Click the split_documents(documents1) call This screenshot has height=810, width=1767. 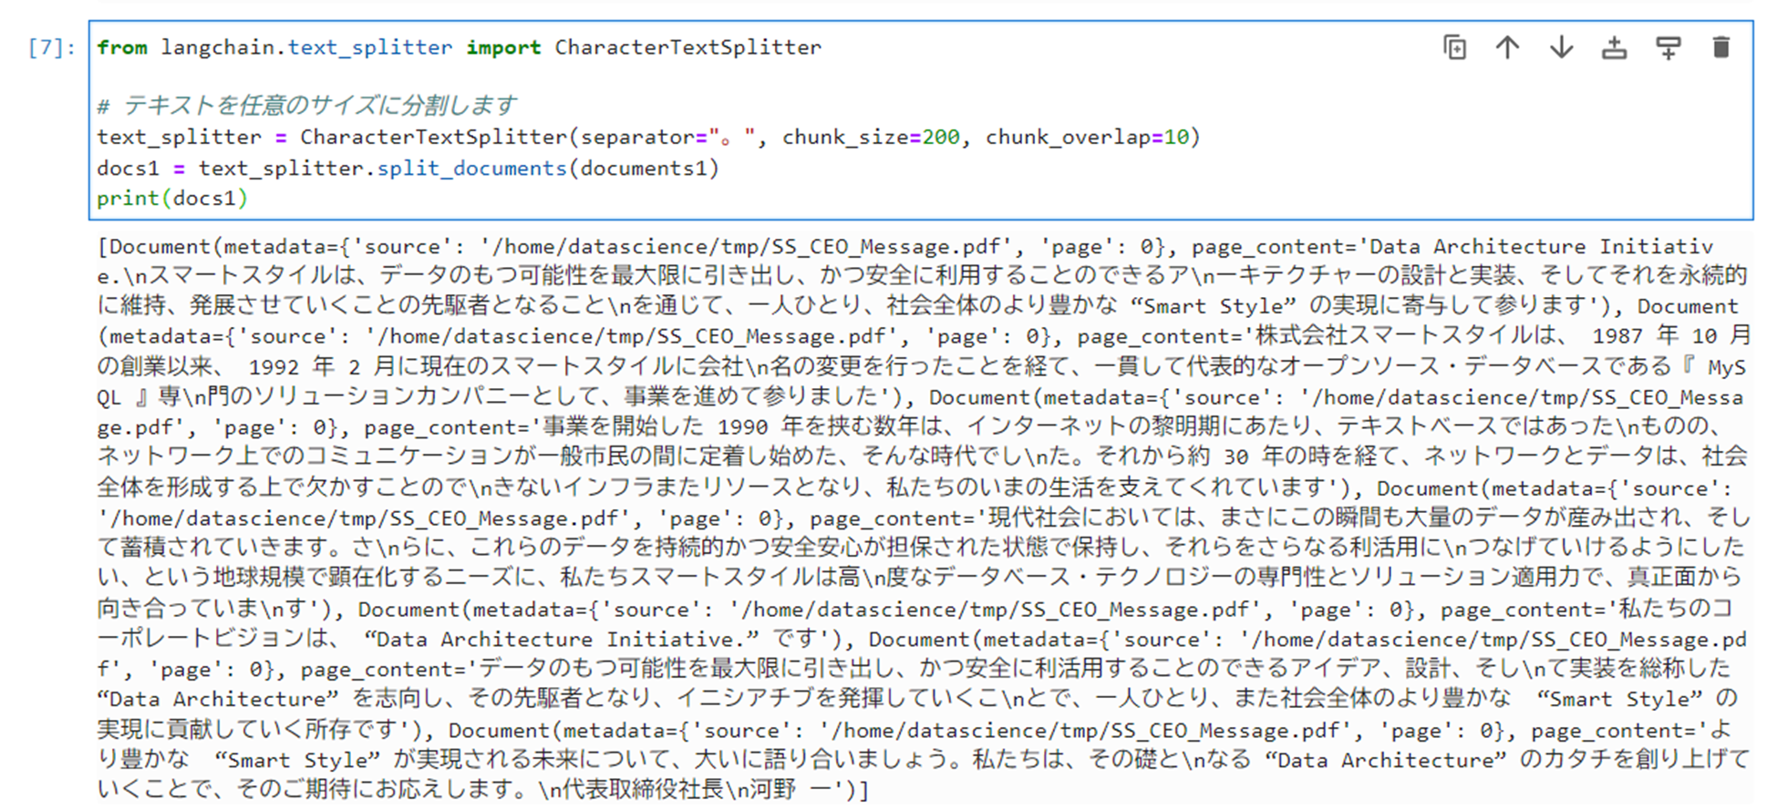[x=547, y=169]
